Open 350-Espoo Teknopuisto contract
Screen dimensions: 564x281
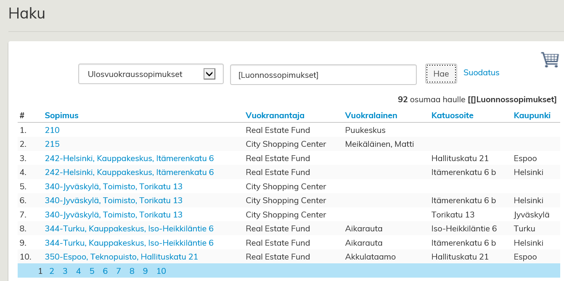pyautogui.click(x=121, y=257)
